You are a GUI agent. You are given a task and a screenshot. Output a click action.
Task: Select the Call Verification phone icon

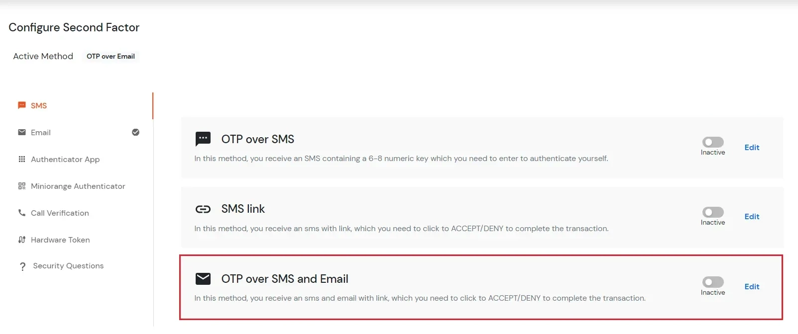[21, 213]
